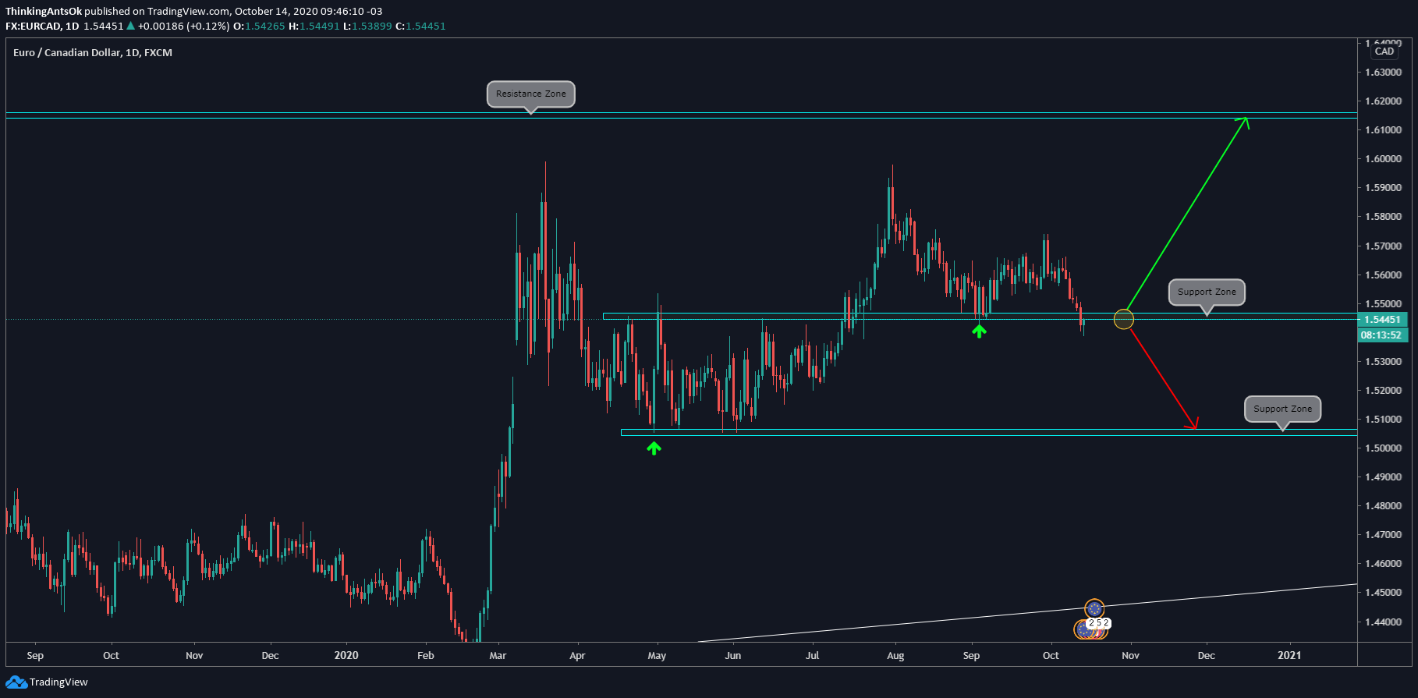The image size is (1418, 698).
Task: Click the L:1.53899 low value
Action: (367, 26)
